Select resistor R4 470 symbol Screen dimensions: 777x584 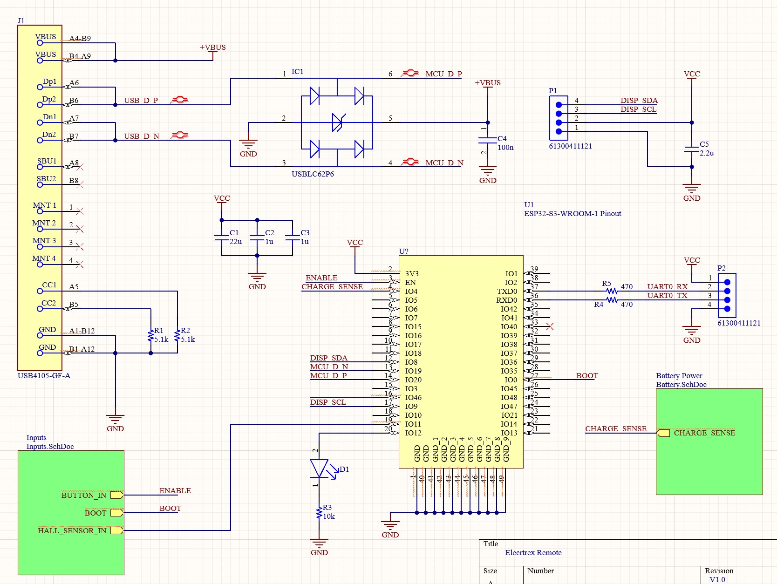(612, 300)
